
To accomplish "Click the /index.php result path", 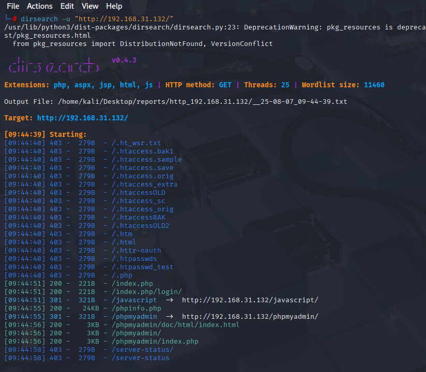I will 132,284.
